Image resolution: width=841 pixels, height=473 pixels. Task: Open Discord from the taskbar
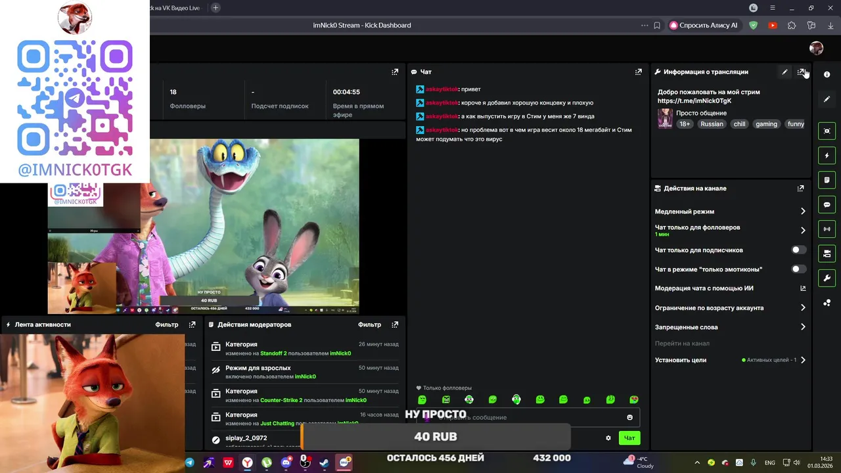[286, 462]
